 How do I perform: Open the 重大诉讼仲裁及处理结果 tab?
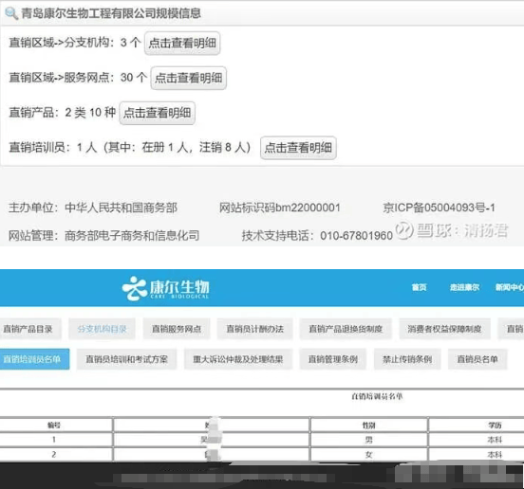pos(238,359)
